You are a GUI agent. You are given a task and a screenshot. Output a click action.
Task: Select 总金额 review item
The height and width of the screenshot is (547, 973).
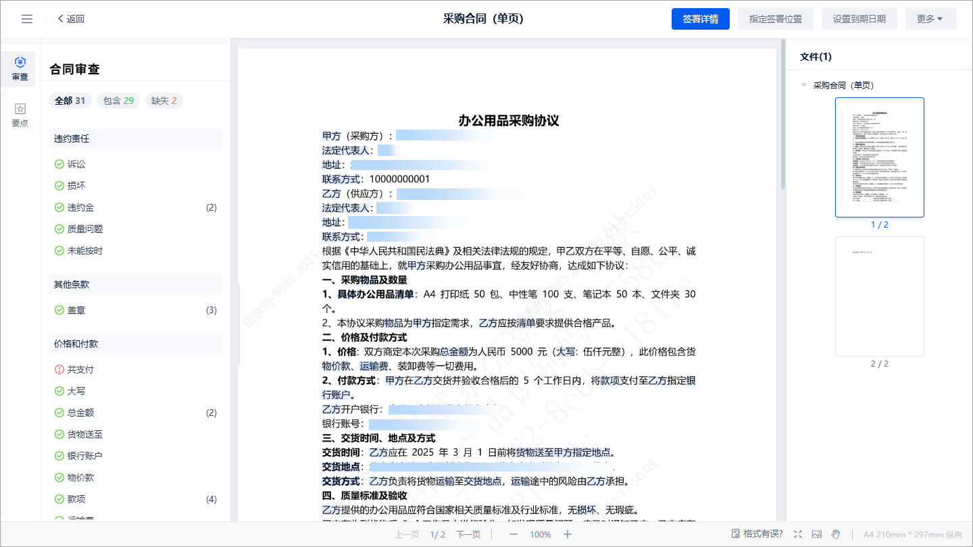pyautogui.click(x=135, y=413)
